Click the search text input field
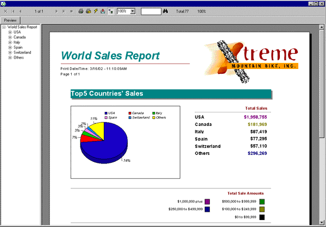The image size is (326, 227). pos(151,11)
